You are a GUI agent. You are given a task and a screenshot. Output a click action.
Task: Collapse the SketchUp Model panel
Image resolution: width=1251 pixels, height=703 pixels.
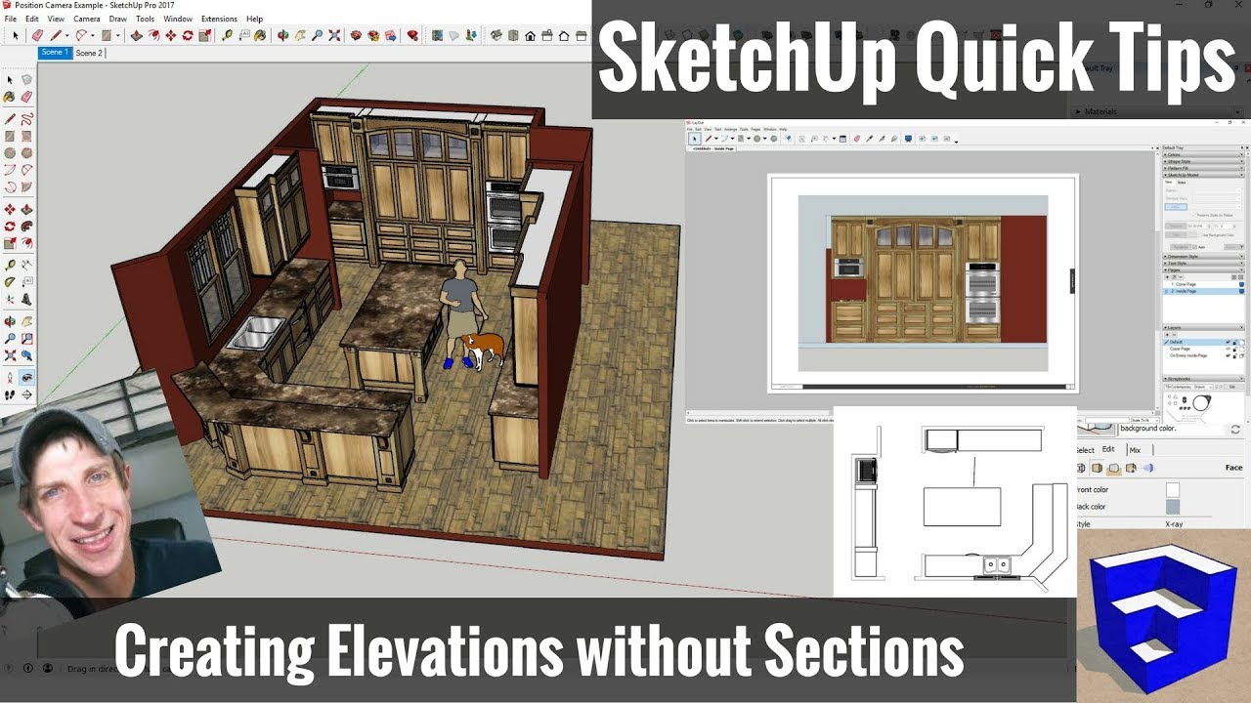(x=1204, y=175)
